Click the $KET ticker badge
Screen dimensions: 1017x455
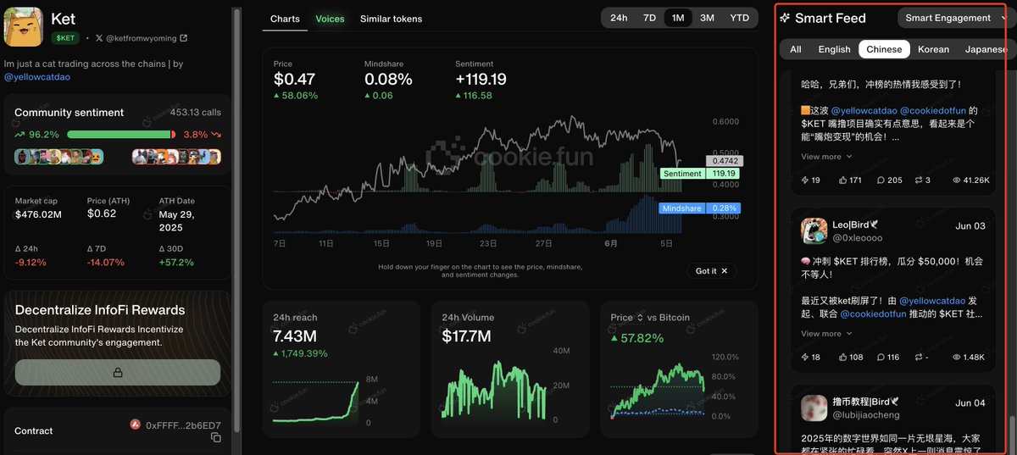tap(64, 38)
